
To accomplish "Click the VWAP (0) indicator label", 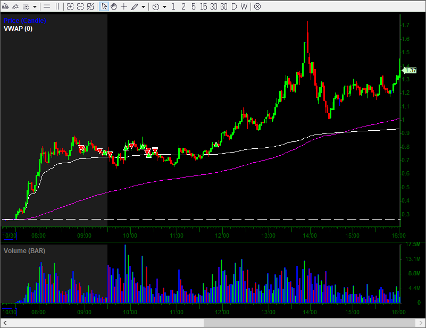I will tap(18, 28).
